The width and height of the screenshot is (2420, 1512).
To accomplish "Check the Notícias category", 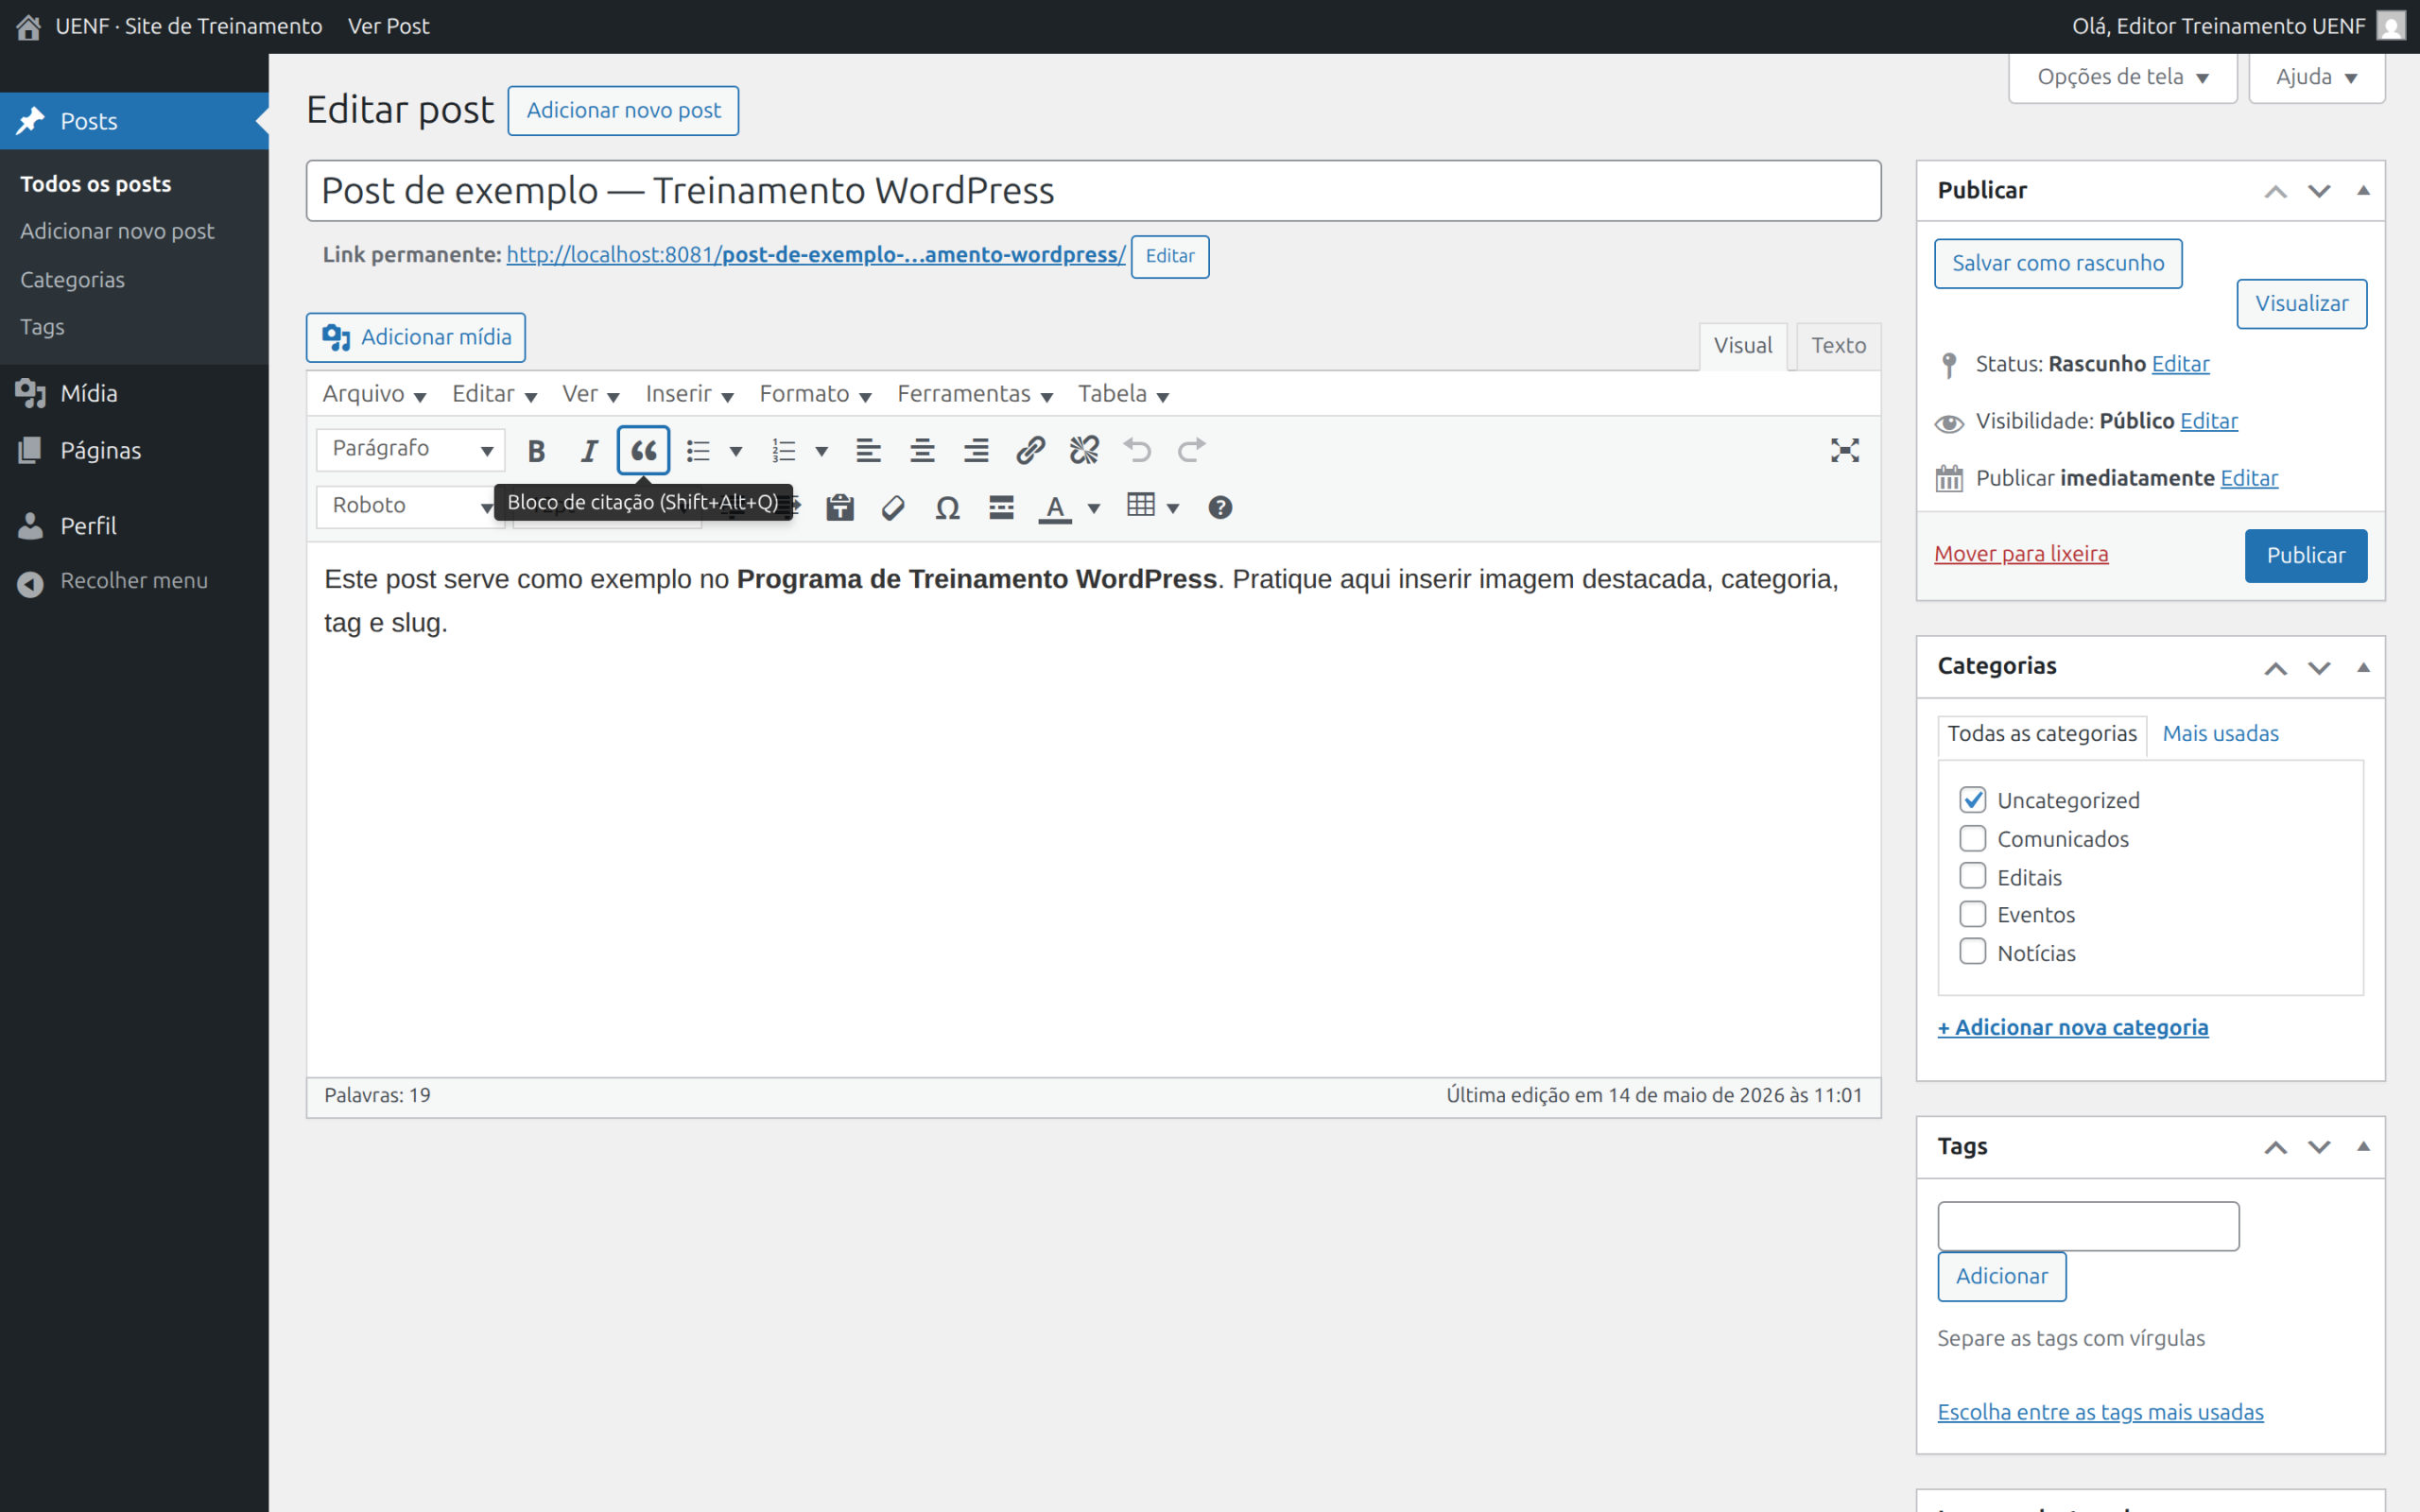I will 1972,952.
